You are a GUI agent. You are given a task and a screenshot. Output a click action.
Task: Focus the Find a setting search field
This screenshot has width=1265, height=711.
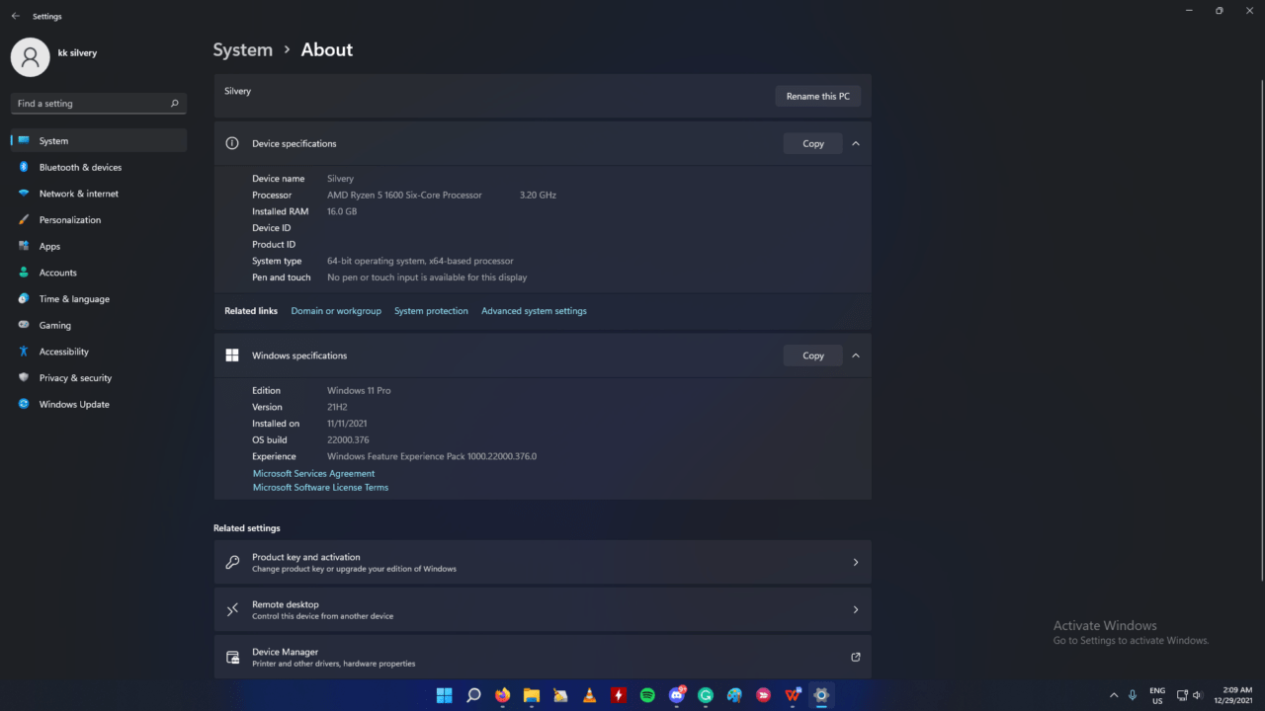99,104
